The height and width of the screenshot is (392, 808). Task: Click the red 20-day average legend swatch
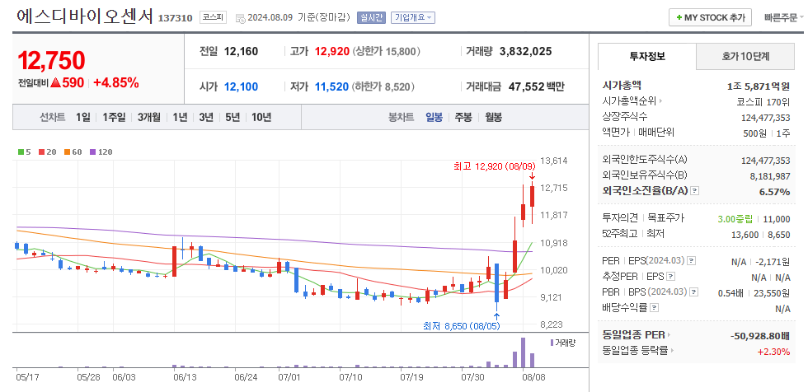pyautogui.click(x=41, y=152)
